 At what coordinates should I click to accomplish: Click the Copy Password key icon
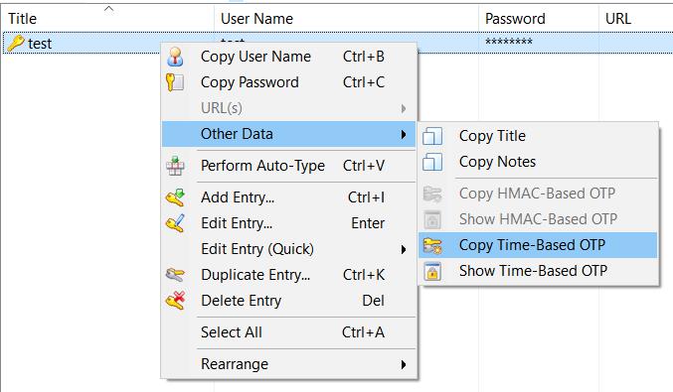[175, 82]
